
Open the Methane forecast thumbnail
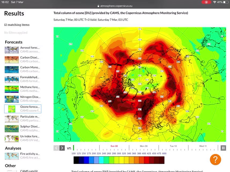(x=12, y=89)
